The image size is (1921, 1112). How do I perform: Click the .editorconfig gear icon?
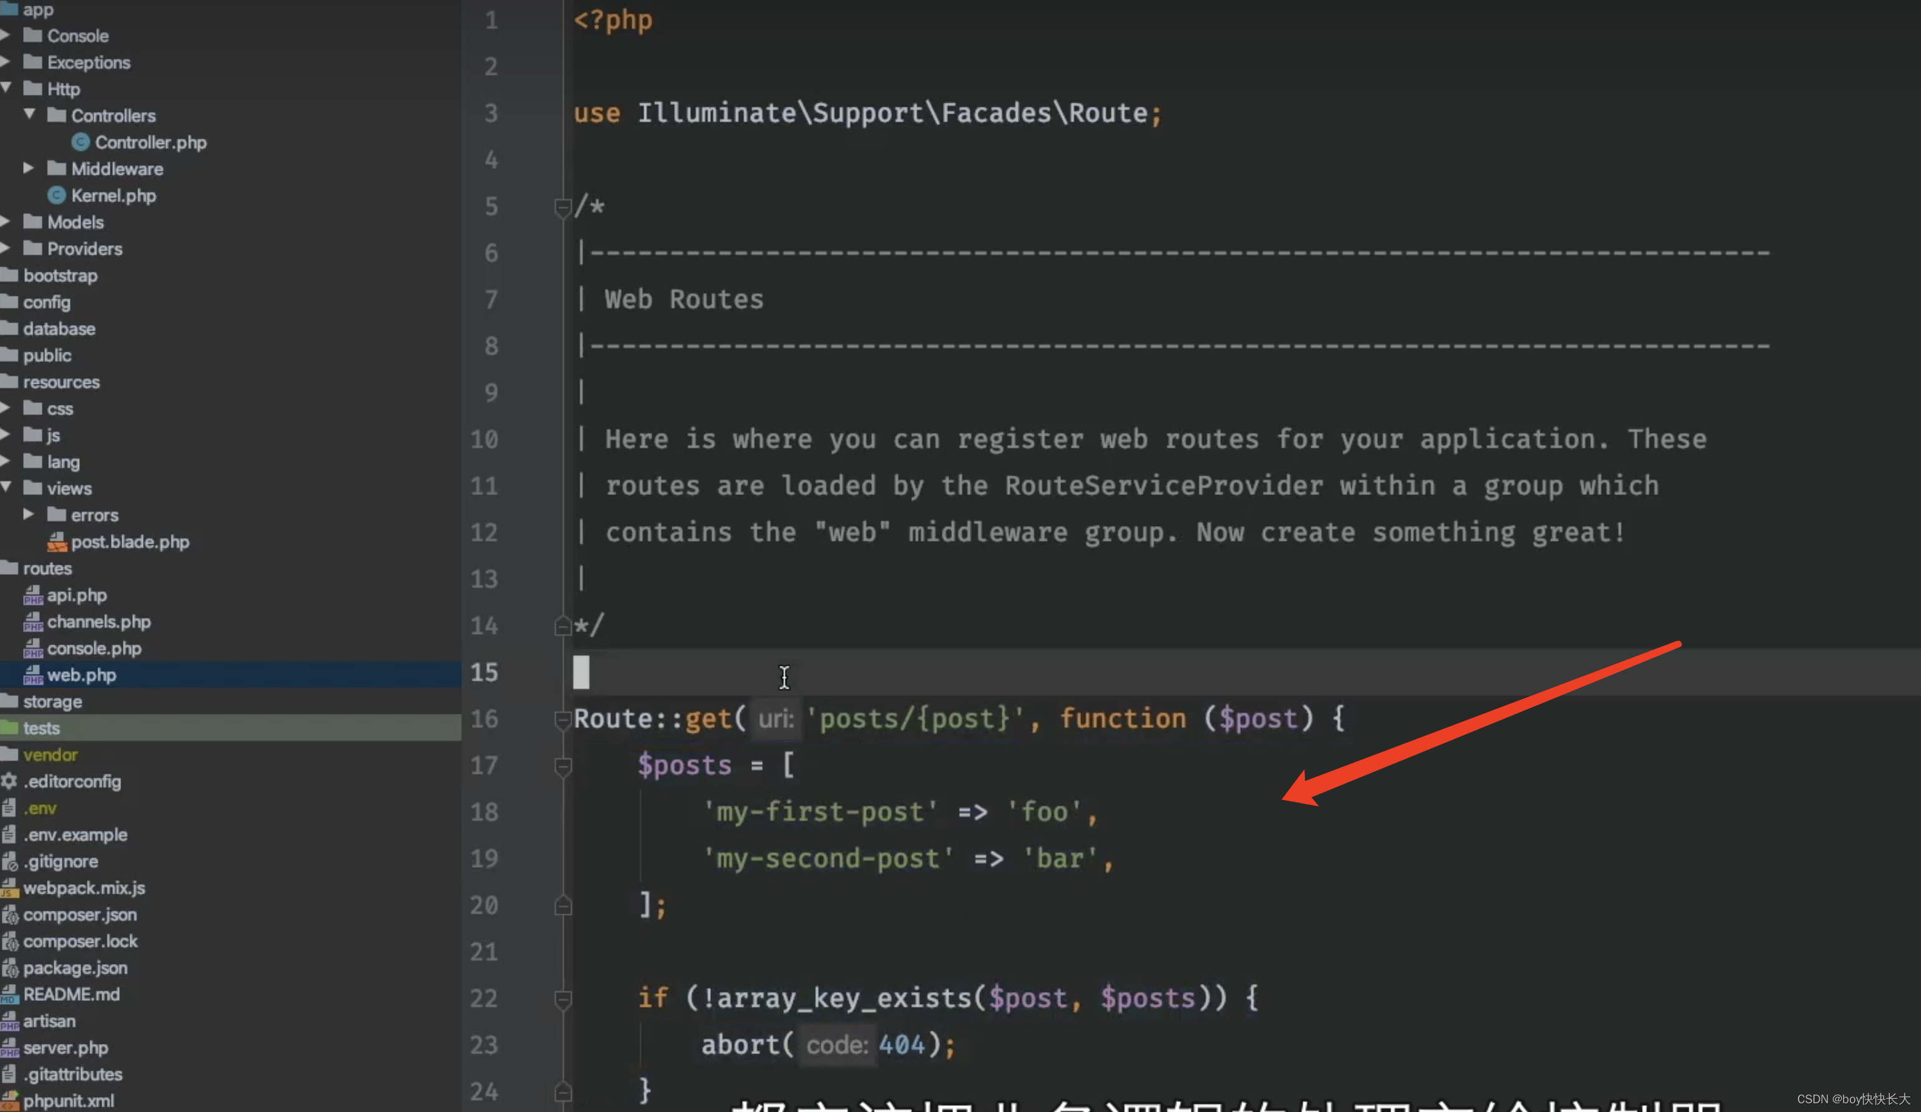click(x=9, y=781)
